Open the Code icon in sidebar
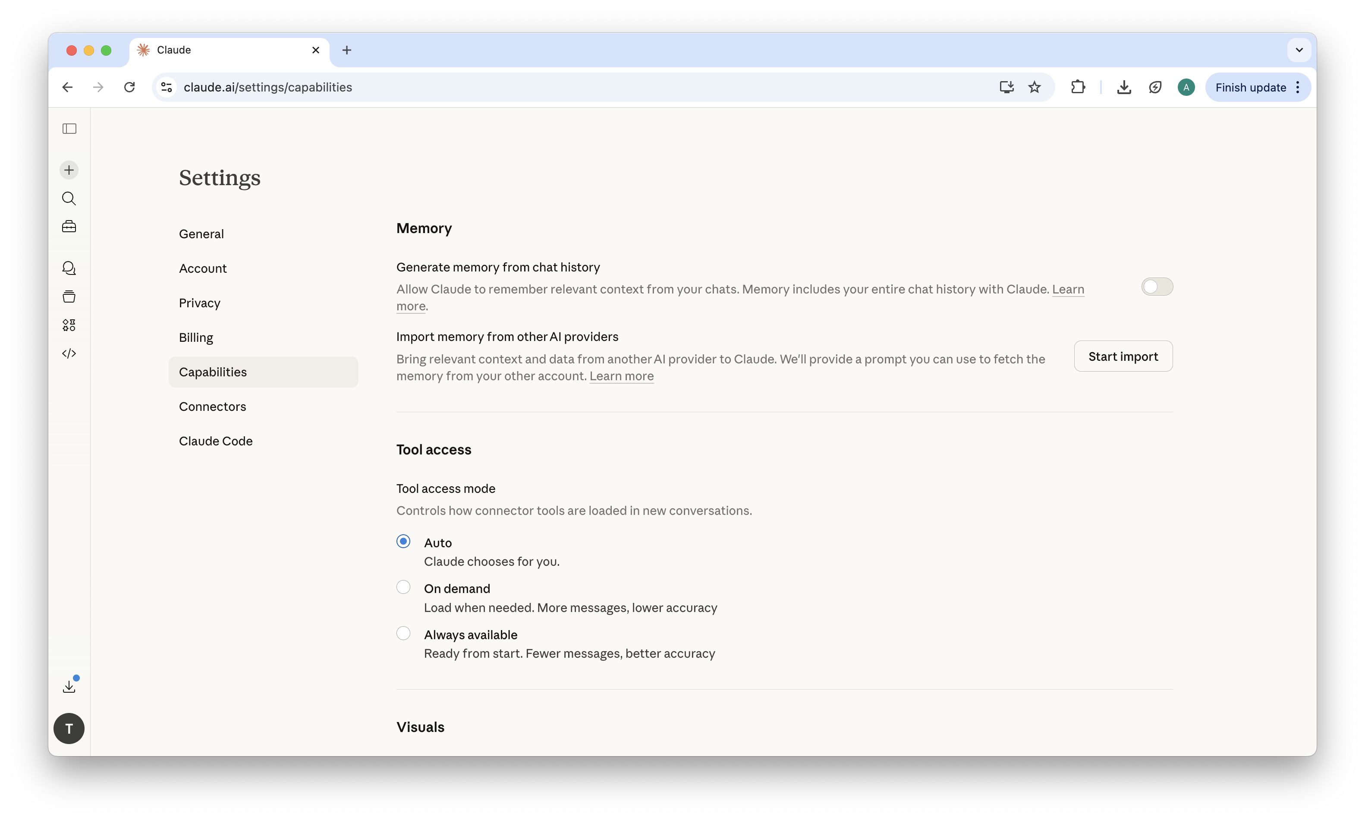The image size is (1365, 820). coord(69,353)
